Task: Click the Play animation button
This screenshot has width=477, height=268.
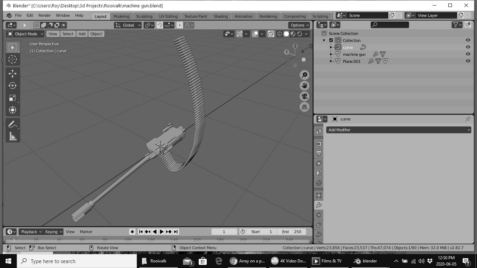Action: 162,232
